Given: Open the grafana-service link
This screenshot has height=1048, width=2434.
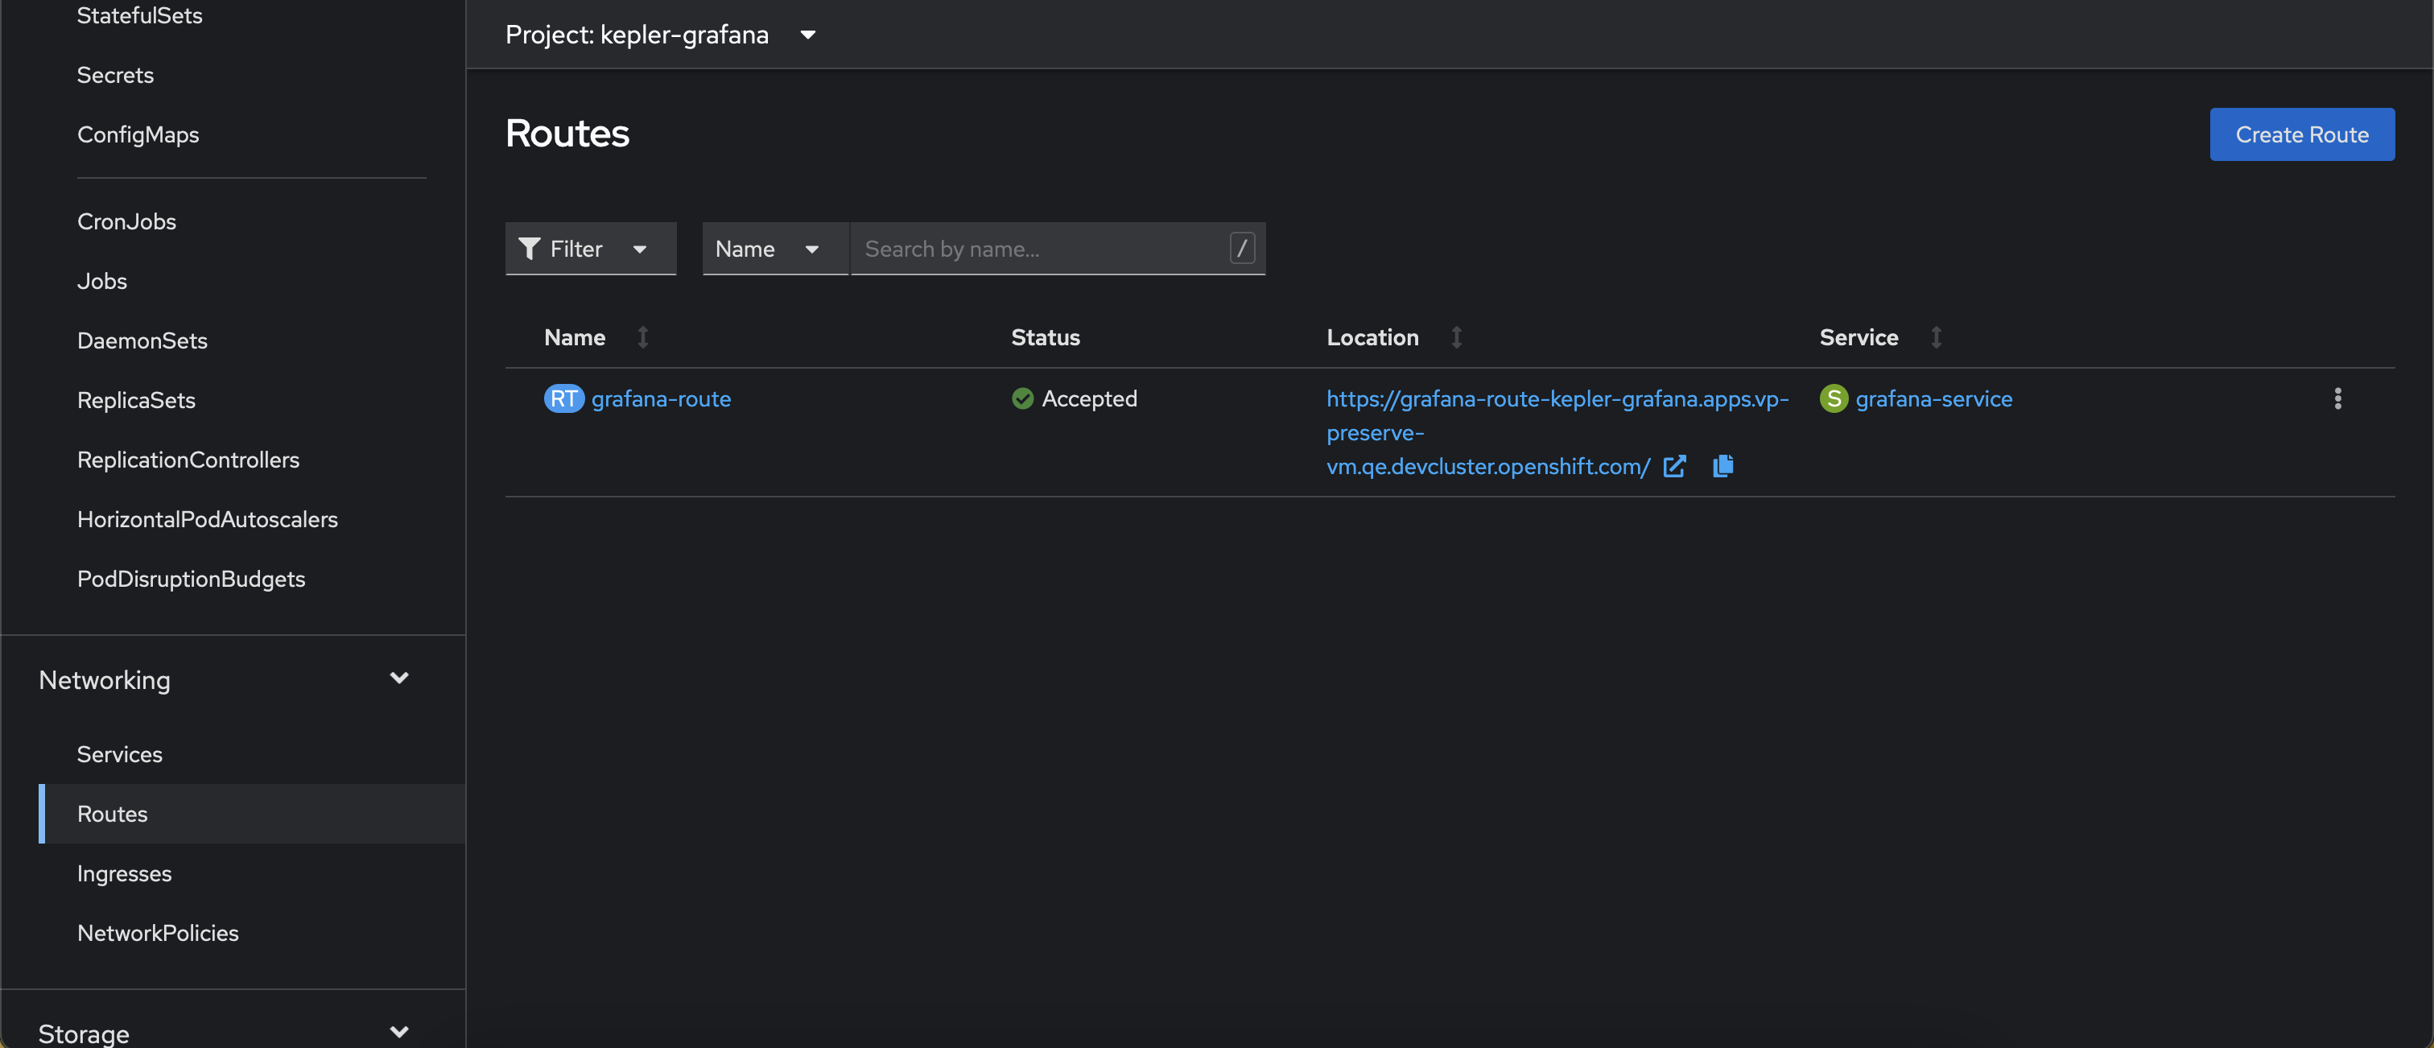Looking at the screenshot, I should [x=1933, y=398].
